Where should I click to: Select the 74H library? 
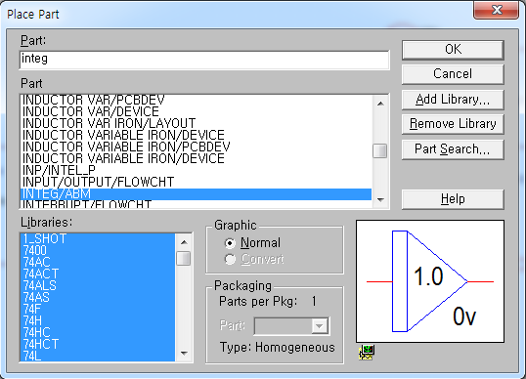click(x=98, y=320)
